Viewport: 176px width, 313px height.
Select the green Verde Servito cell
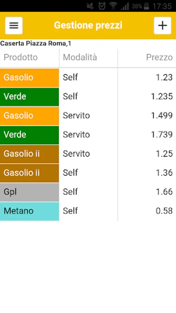coord(29,135)
